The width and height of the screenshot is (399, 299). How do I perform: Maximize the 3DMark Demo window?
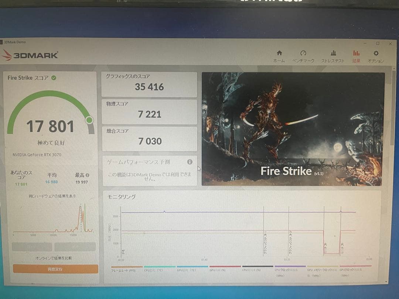378,44
